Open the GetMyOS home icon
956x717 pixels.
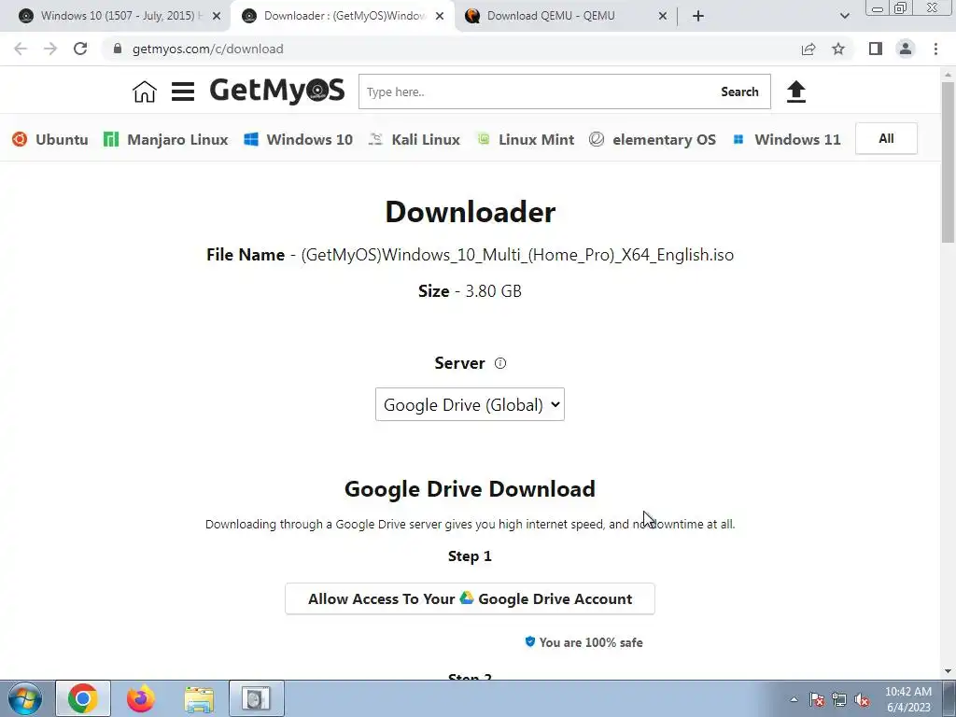(145, 91)
